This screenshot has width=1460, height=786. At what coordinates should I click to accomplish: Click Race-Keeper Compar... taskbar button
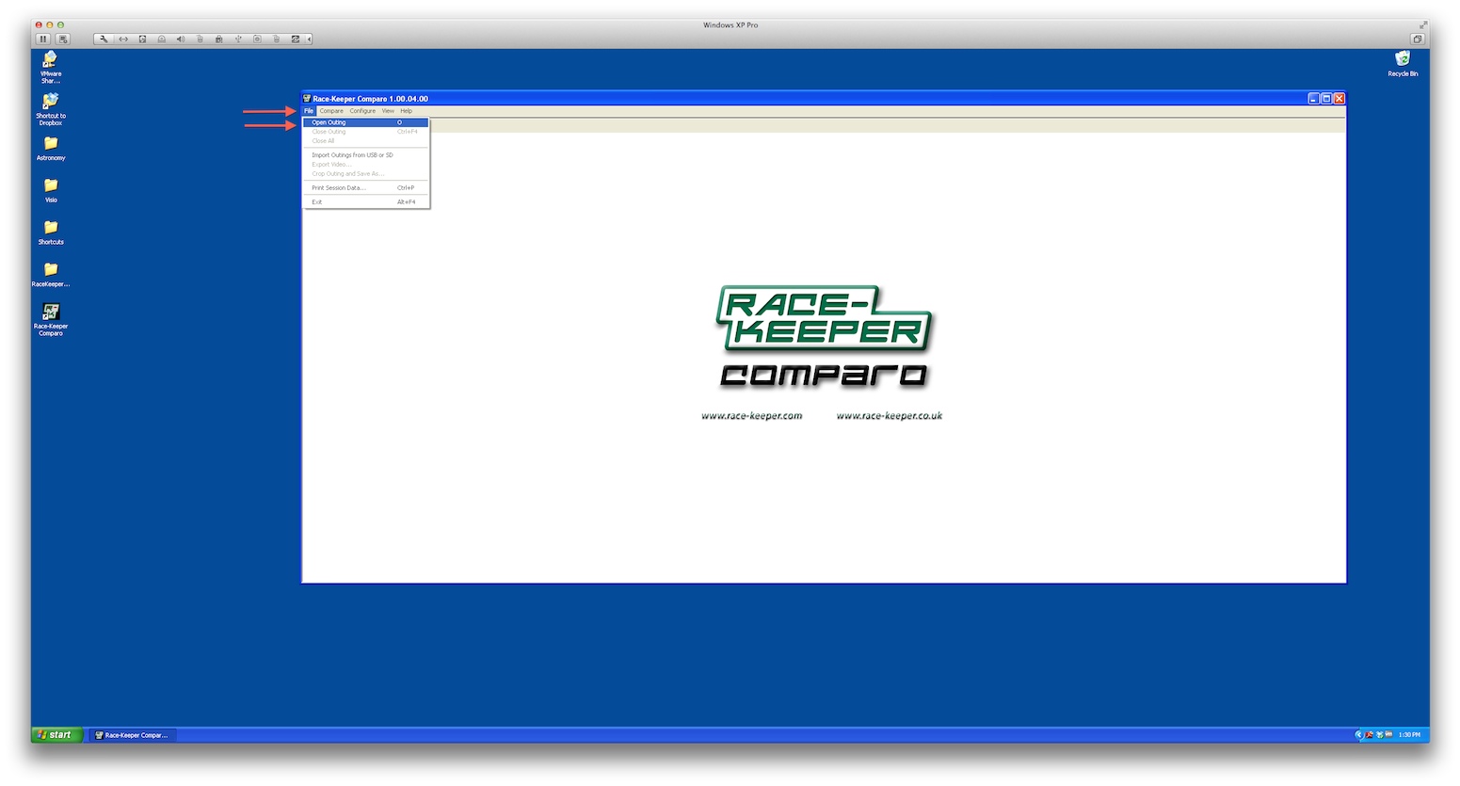click(132, 735)
